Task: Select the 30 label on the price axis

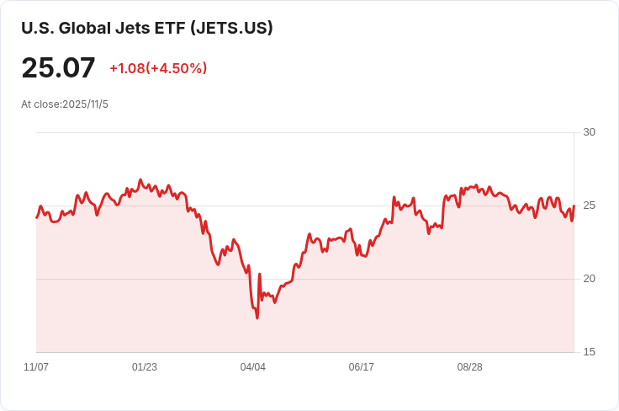Action: pyautogui.click(x=589, y=132)
